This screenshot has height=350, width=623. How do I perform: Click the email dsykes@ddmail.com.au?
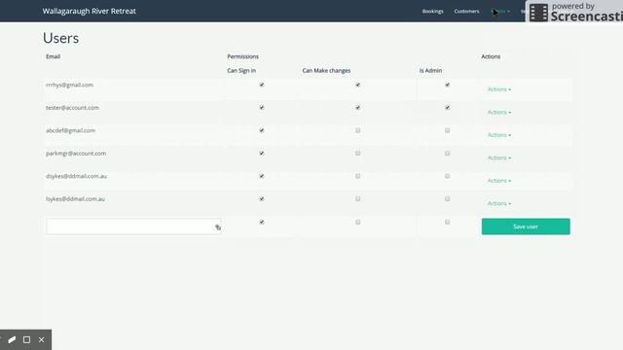point(76,176)
